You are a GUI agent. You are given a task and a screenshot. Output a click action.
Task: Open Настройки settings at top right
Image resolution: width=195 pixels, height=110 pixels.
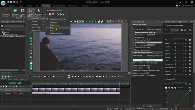coord(186,5)
